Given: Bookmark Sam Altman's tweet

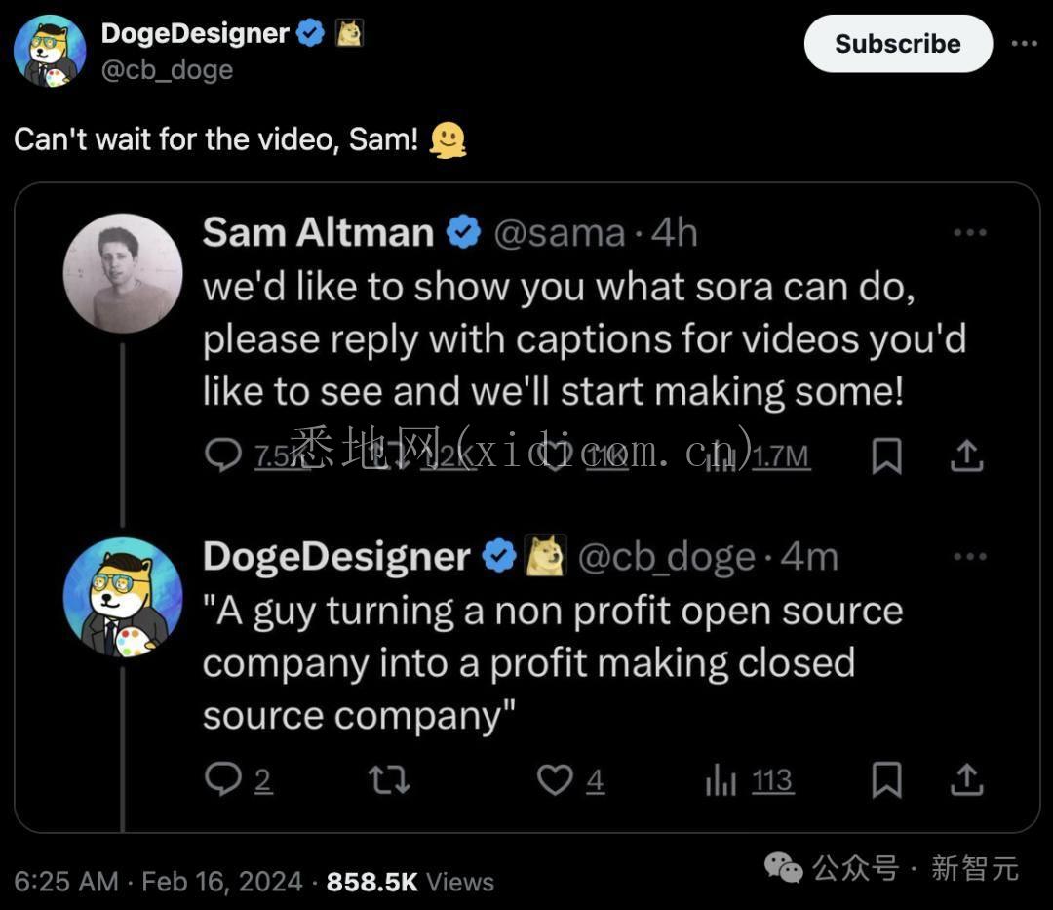Looking at the screenshot, I should coord(885,455).
